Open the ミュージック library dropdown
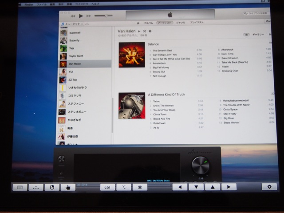This screenshot has height=213, width=284. tap(72, 24)
